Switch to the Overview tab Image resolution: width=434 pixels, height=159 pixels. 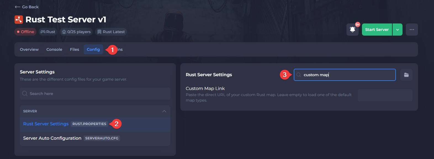pos(29,49)
